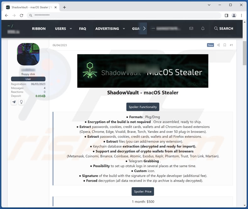Click the #1 post number link
This screenshot has width=248, height=209.
point(231,45)
